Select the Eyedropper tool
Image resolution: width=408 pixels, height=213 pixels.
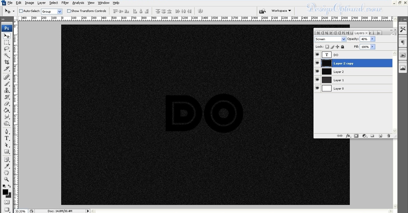pyautogui.click(x=7, y=166)
